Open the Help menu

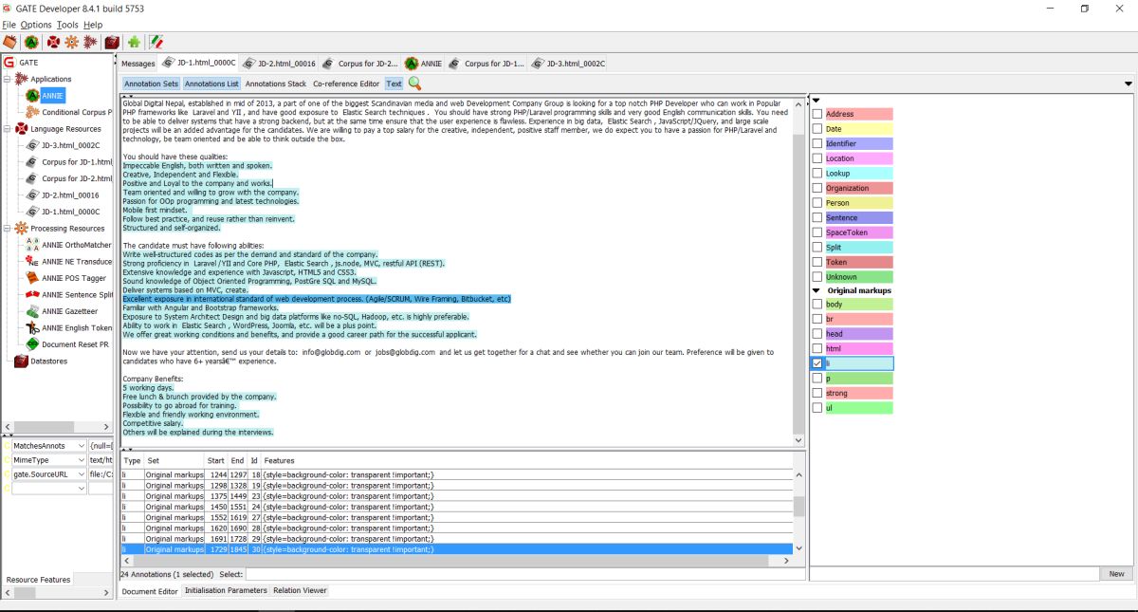(93, 25)
